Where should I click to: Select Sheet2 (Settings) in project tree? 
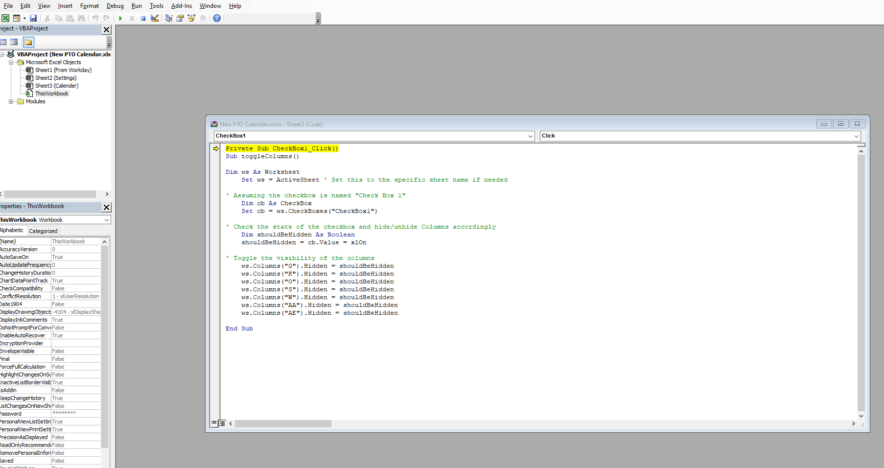point(56,78)
